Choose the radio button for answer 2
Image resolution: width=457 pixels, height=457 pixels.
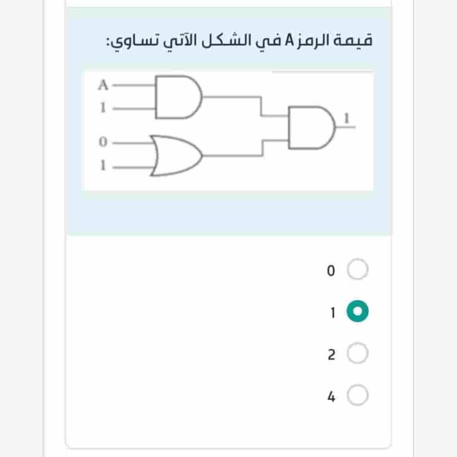pos(358,353)
